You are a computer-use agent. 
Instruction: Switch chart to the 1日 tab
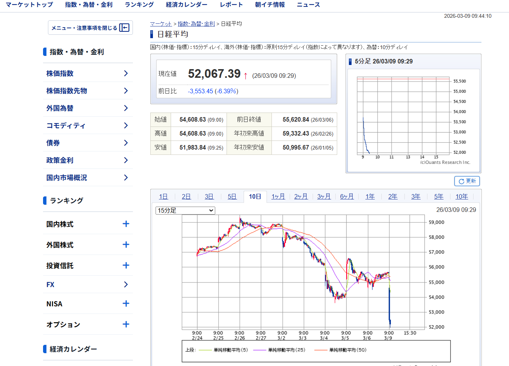tap(163, 196)
